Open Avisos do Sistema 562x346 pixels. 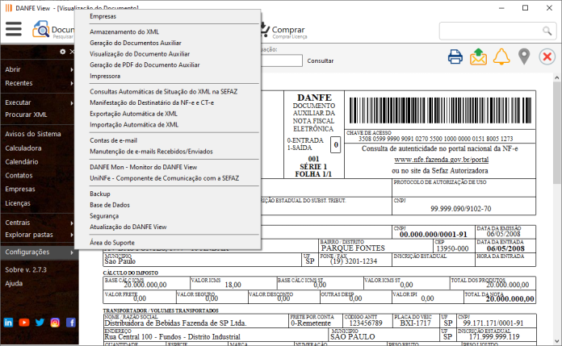pos(33,134)
